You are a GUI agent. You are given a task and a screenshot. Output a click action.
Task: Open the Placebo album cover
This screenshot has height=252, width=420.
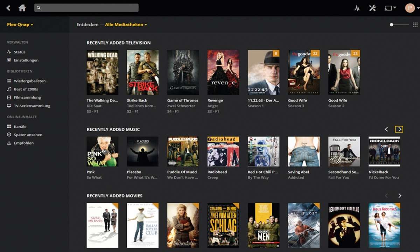pos(143,152)
